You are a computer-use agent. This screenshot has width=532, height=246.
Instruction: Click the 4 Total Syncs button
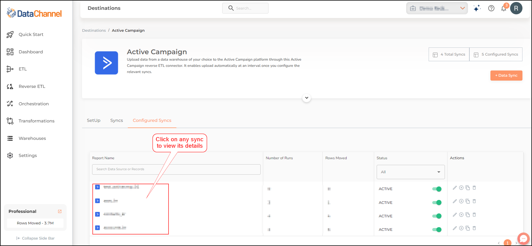449,54
